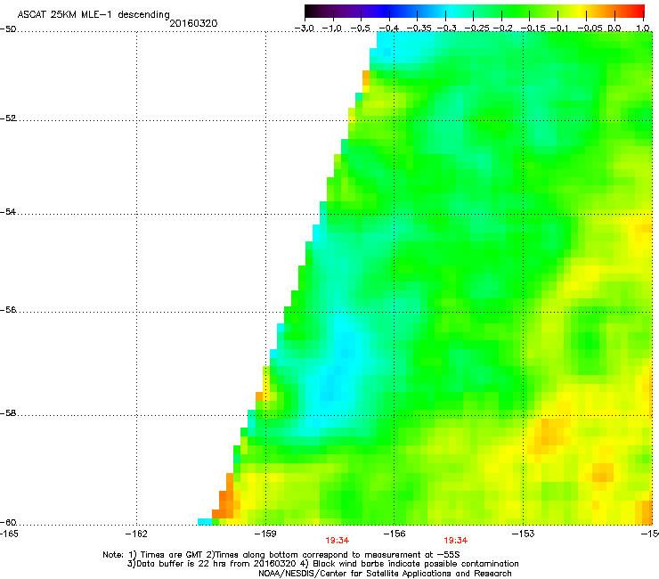
Task: Click the -153 longitude axis label
Action: point(524,534)
